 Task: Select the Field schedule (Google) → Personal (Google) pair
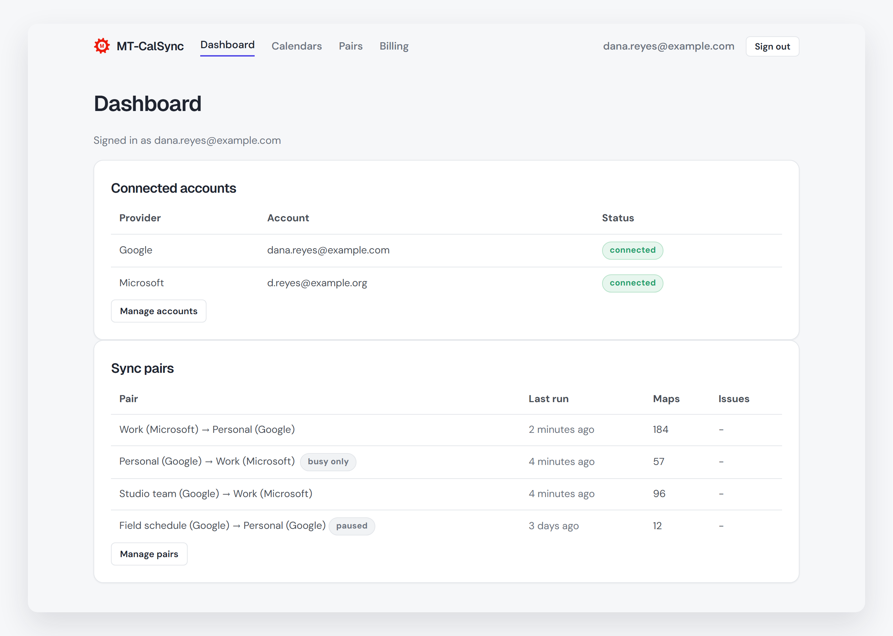(x=222, y=526)
